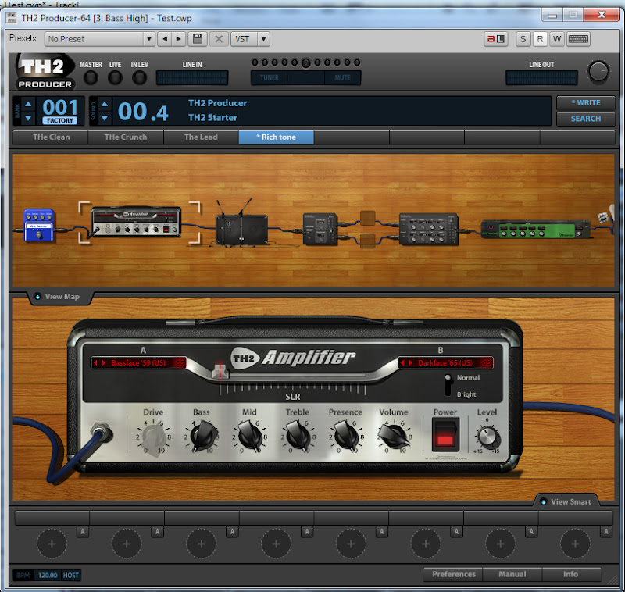
Task: Switch to THe Crunch variation tab
Action: pos(126,137)
